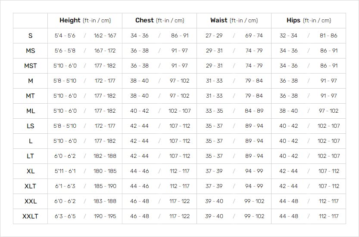This screenshot has height=237, width=359.
Task: Click chest value 34 - 36 in S row
Action: 140,36
